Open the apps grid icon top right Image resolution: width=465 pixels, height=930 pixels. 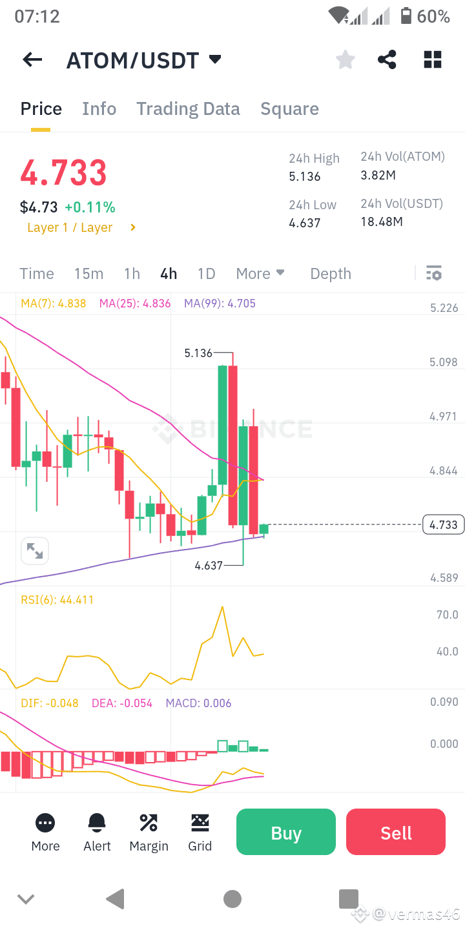point(432,59)
